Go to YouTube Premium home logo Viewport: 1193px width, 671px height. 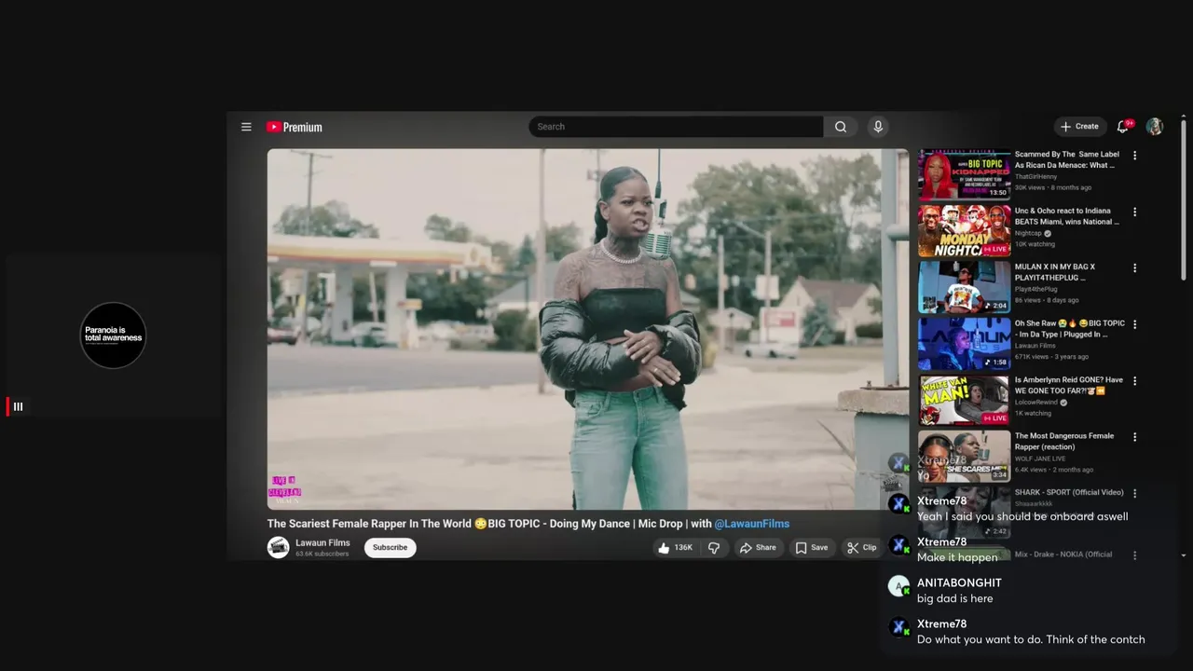coord(295,127)
